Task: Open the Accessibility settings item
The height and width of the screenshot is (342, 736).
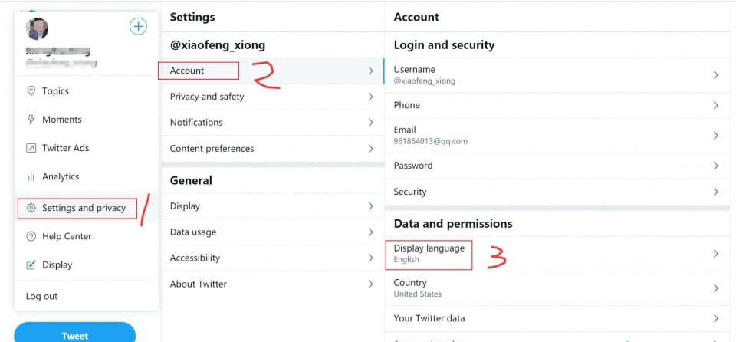Action: pyautogui.click(x=195, y=258)
